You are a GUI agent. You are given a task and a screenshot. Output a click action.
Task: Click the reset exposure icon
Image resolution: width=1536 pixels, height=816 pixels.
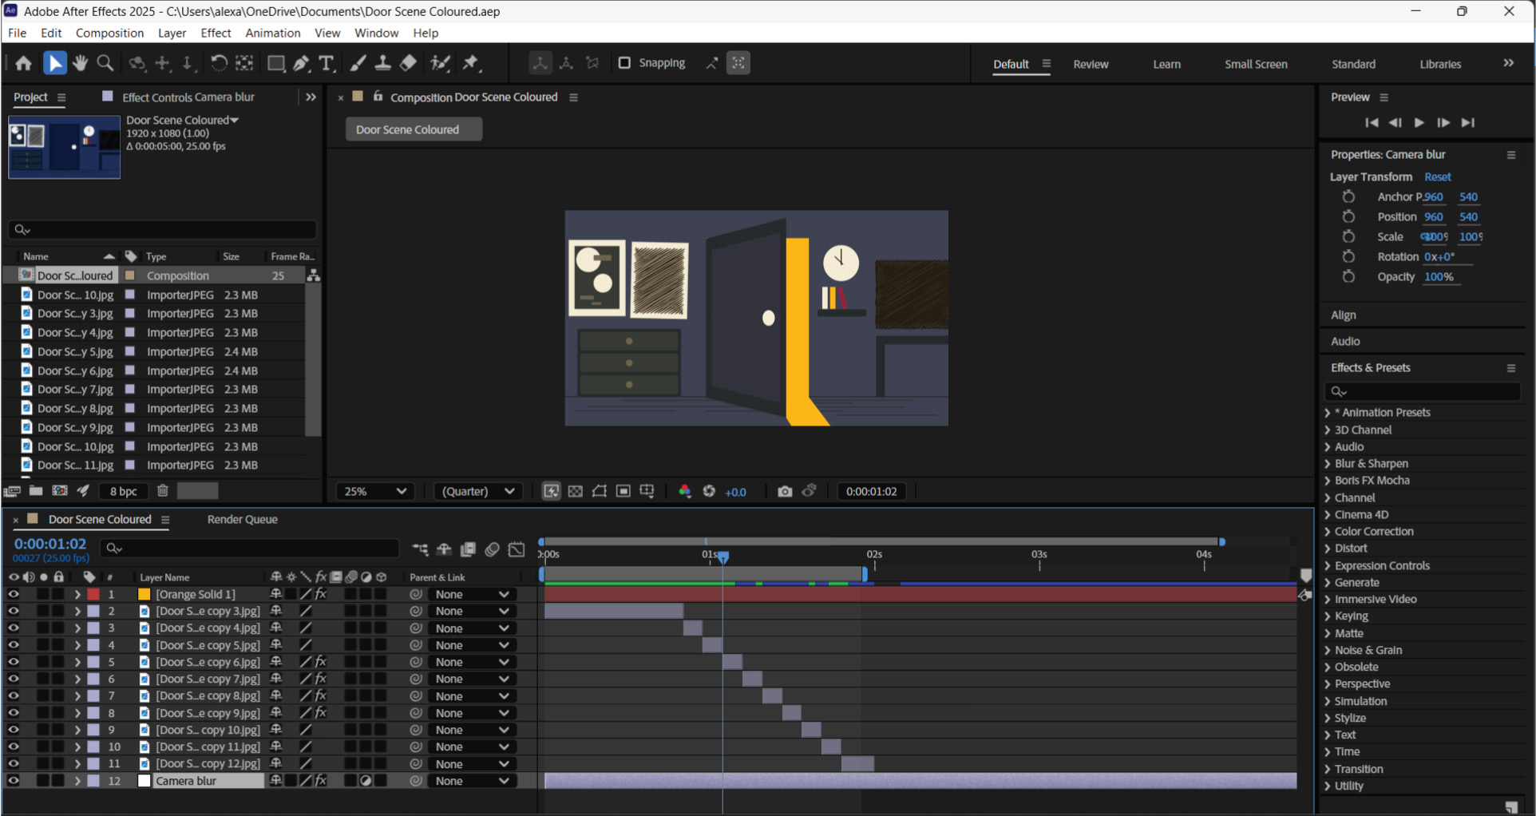(709, 491)
